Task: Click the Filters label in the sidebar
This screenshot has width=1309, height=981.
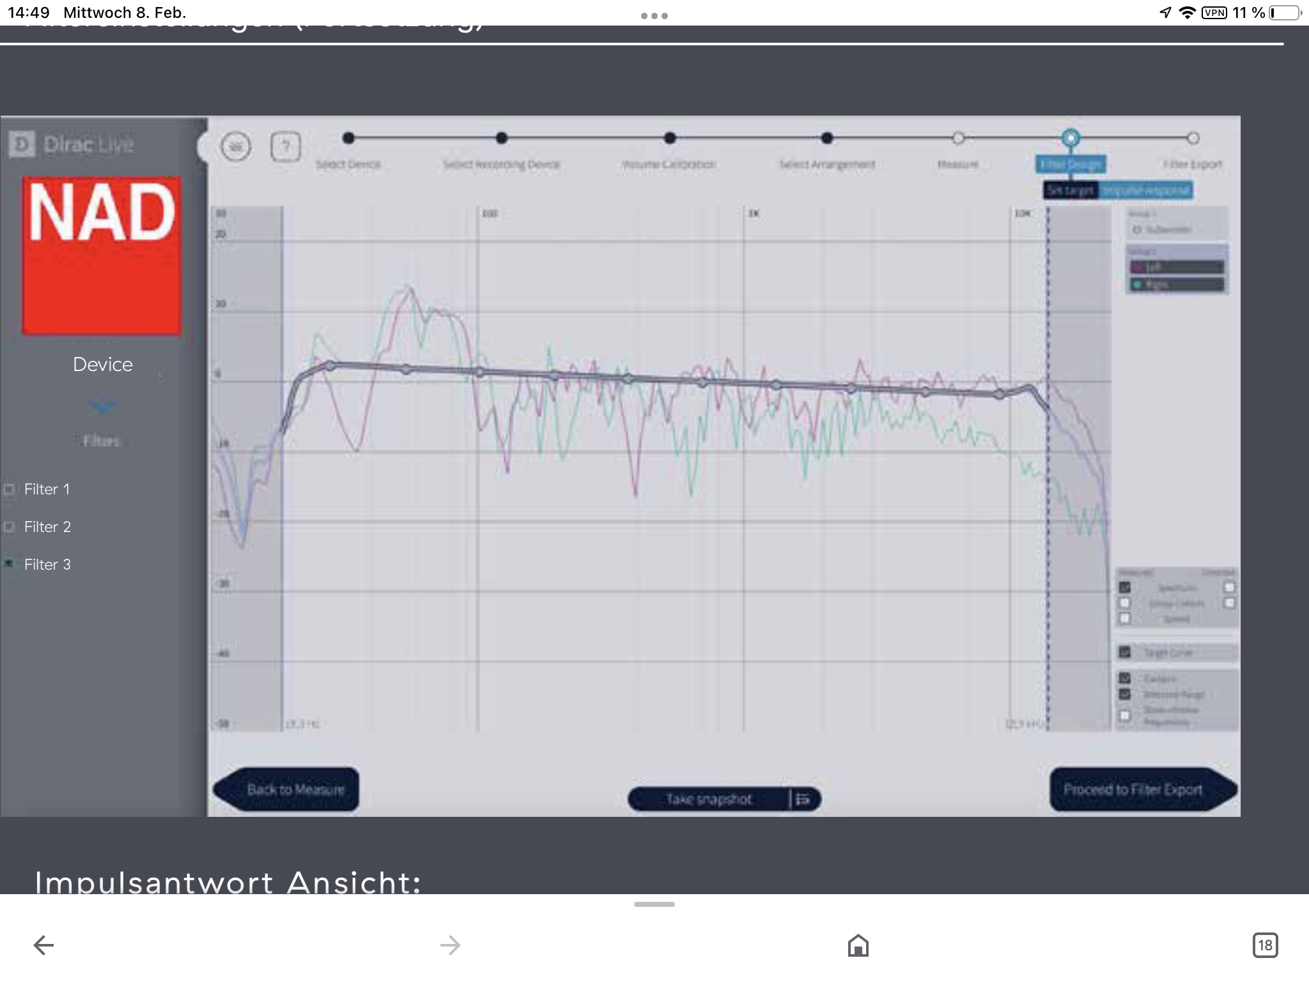Action: [x=101, y=441]
